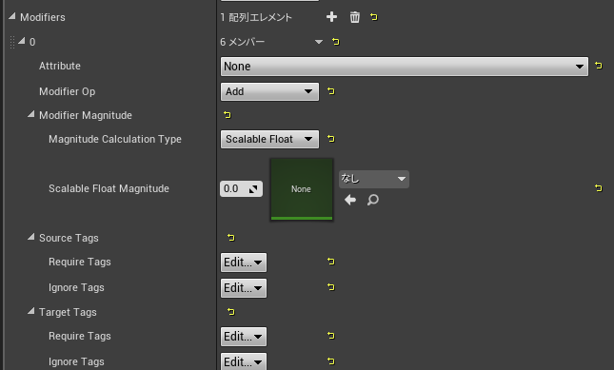
Task: Open Edit for Target Tags Ignore Tags
Action: pyautogui.click(x=244, y=361)
